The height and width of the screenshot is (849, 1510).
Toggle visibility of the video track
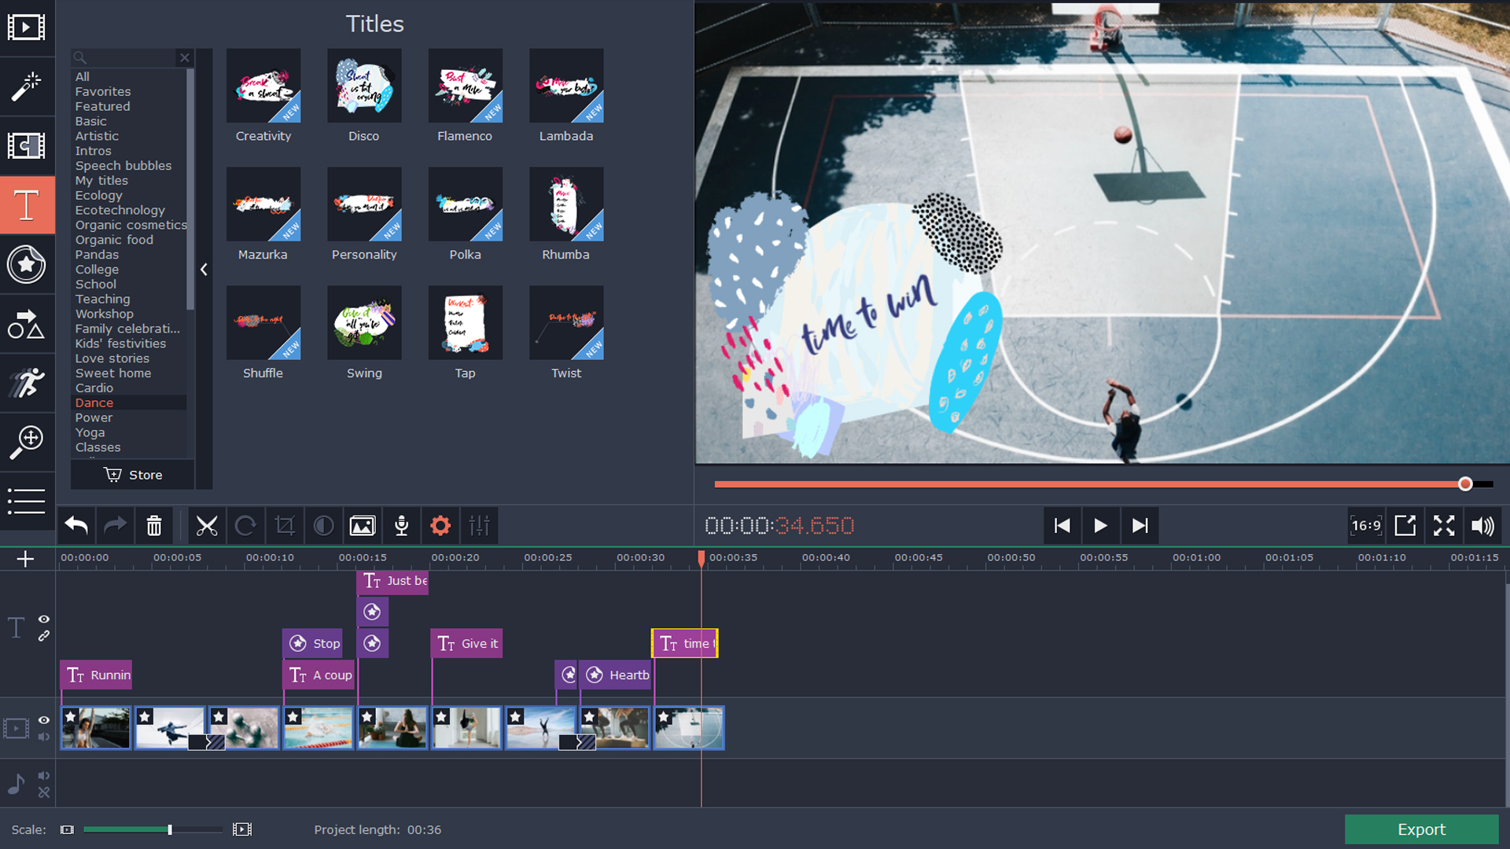point(44,720)
